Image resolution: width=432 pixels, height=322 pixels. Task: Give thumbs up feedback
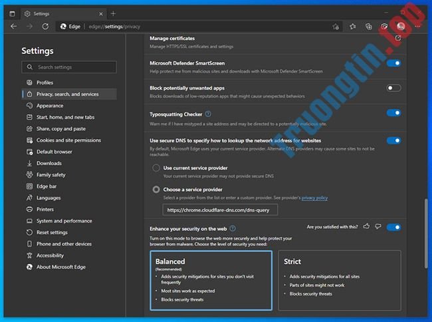coord(366,227)
